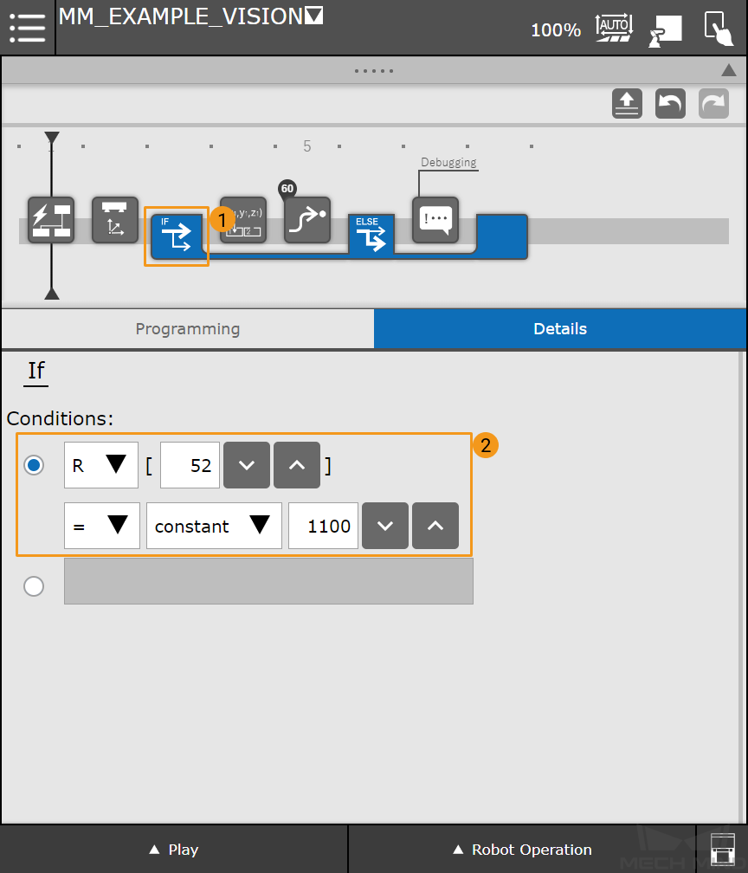Screen dimensions: 748x873
Task: Switch to the Programming tab
Action: (188, 329)
